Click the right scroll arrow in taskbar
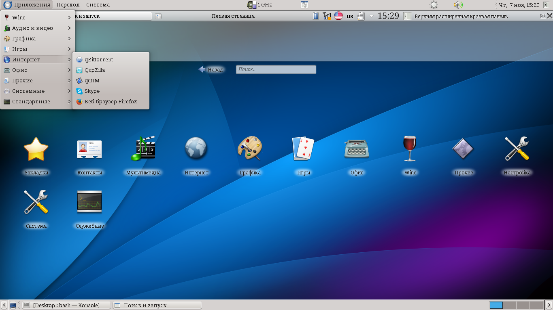The image size is (553, 310). (548, 305)
